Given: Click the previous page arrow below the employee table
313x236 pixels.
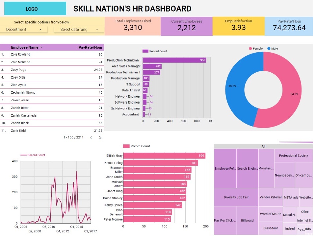Looking at the screenshot, I should tap(91, 138).
